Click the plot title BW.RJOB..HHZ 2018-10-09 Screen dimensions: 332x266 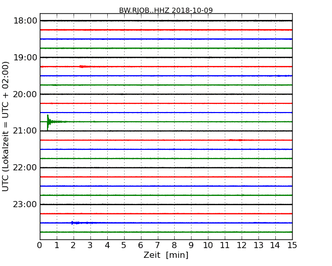(166, 10)
